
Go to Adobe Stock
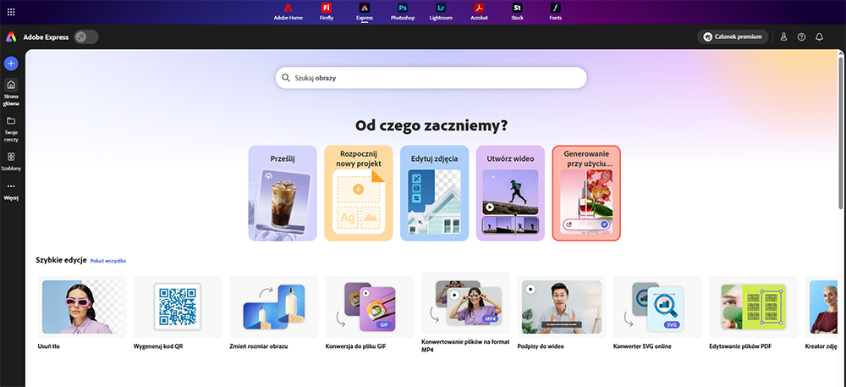coord(517,12)
